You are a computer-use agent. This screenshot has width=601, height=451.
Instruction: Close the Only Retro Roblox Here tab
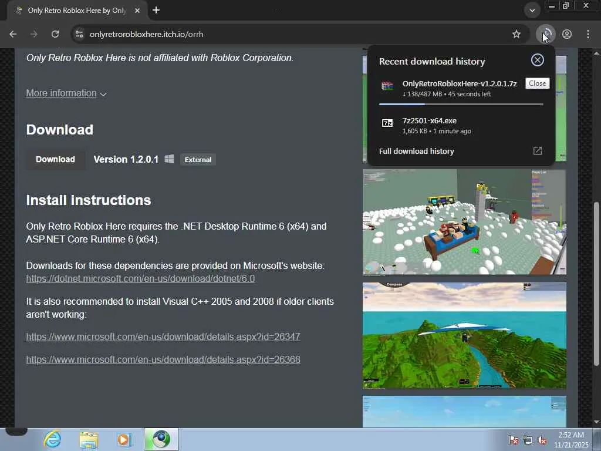click(137, 11)
